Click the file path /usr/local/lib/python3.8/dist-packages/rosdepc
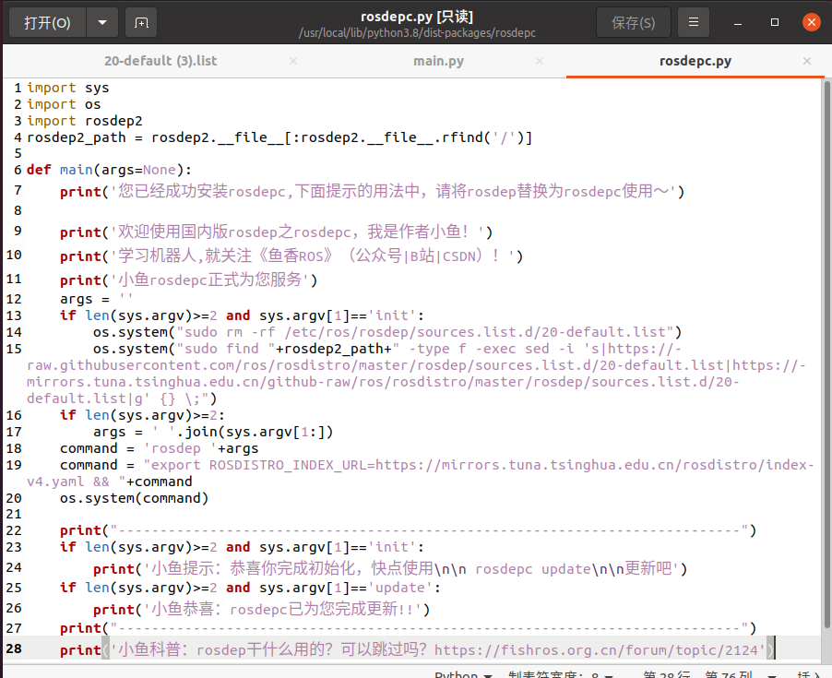Viewport: 832px width, 678px height. (x=417, y=33)
